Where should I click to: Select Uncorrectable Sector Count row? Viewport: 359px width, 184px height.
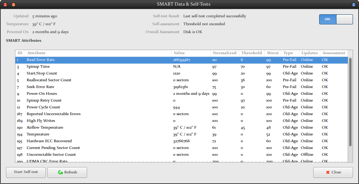181,155
